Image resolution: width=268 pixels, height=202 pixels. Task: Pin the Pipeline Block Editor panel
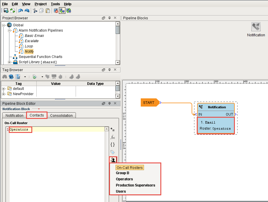pyautogui.click(x=109, y=103)
